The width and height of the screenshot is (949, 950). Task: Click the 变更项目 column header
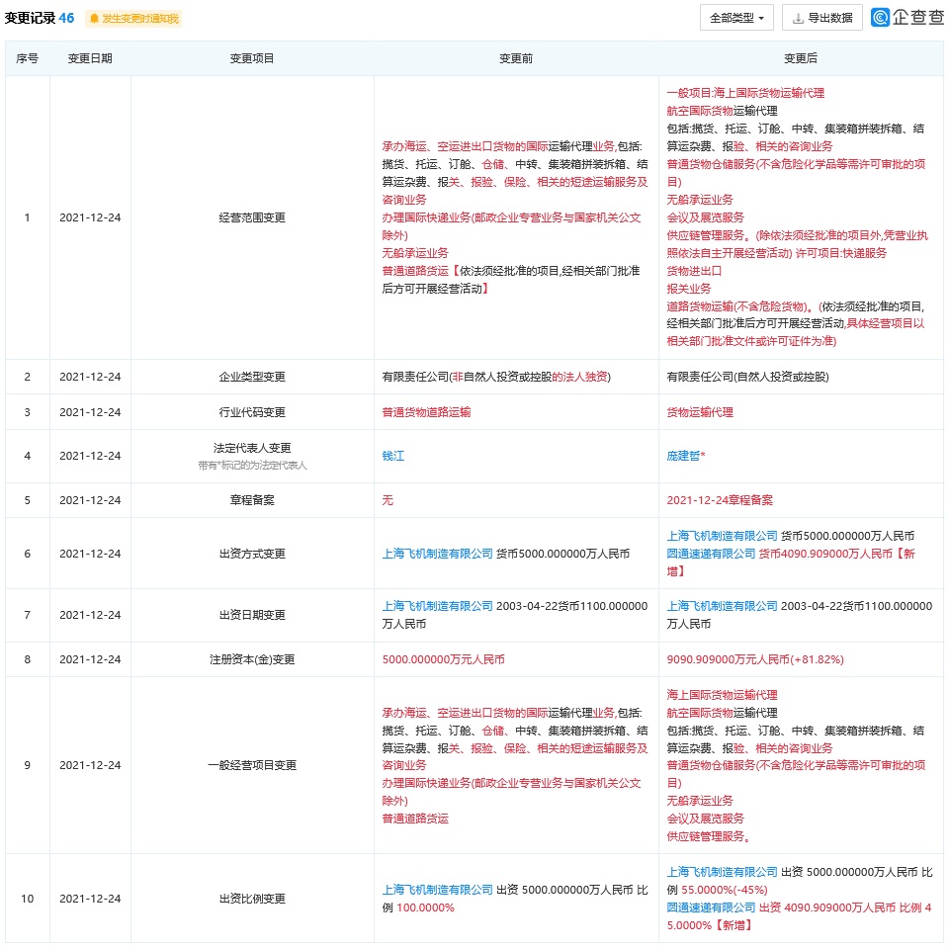(252, 58)
